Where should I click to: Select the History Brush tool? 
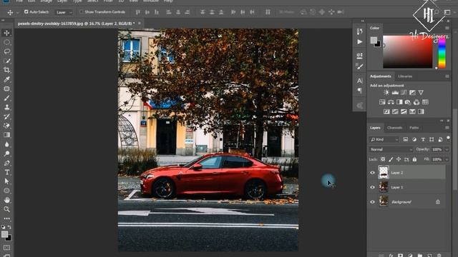click(x=6, y=116)
